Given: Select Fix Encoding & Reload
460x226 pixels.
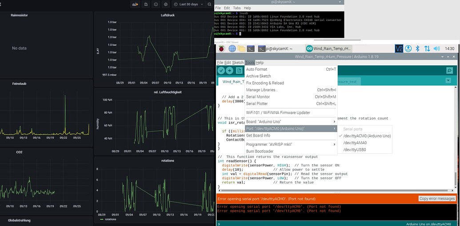Looking at the screenshot, I should click(291, 83).
